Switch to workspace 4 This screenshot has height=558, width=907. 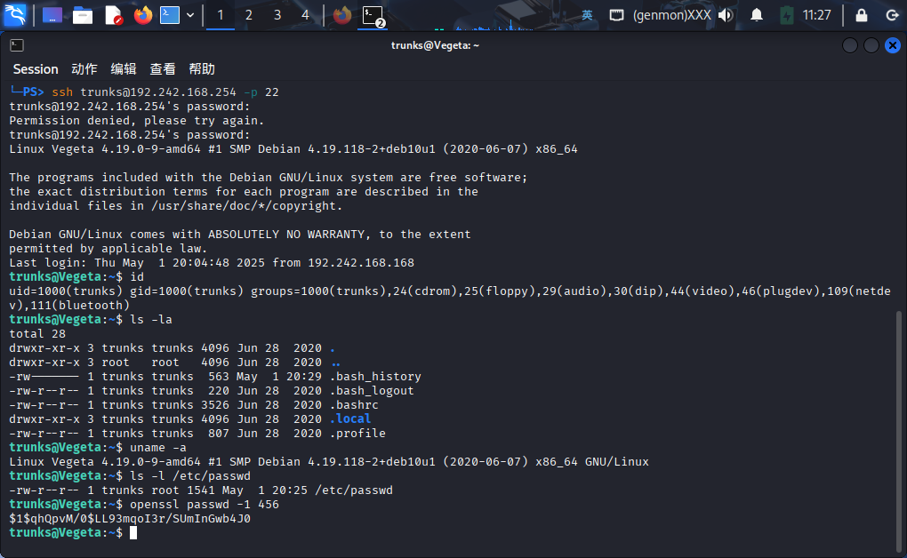(x=305, y=15)
